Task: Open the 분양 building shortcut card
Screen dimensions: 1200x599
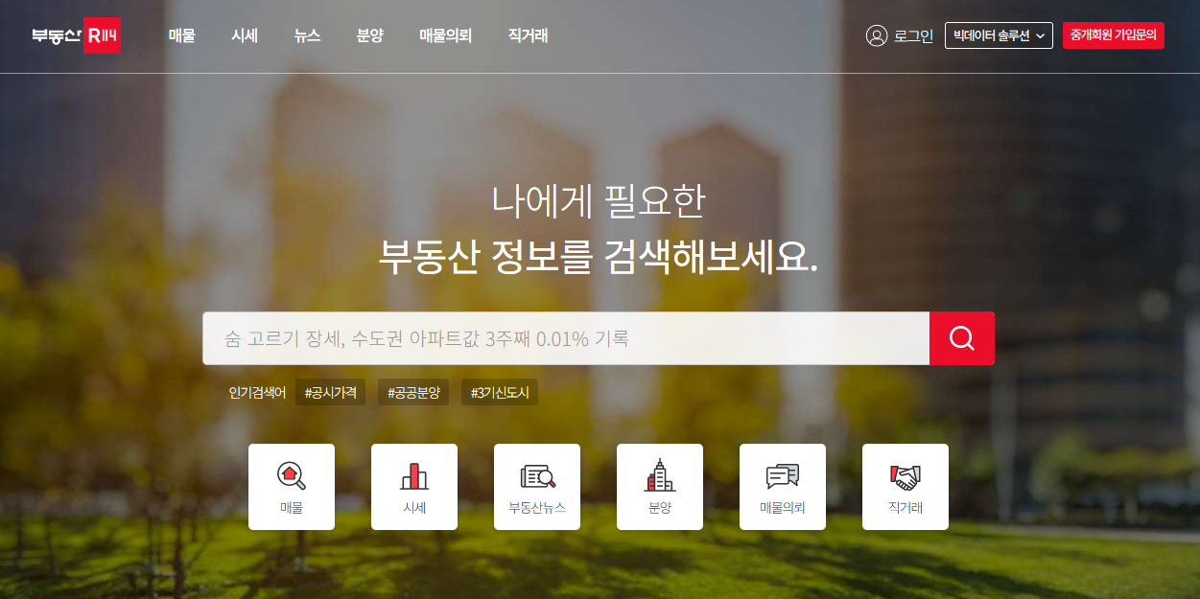Action: [x=660, y=487]
